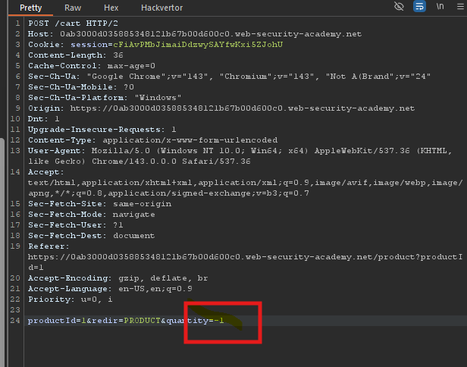Click the Sec-Ch-Ua header line
The width and height of the screenshot is (467, 367).
(229, 77)
